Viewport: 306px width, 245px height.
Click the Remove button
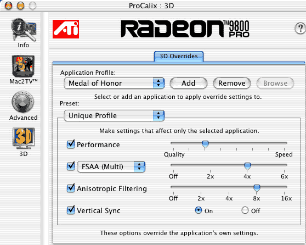pyautogui.click(x=232, y=83)
